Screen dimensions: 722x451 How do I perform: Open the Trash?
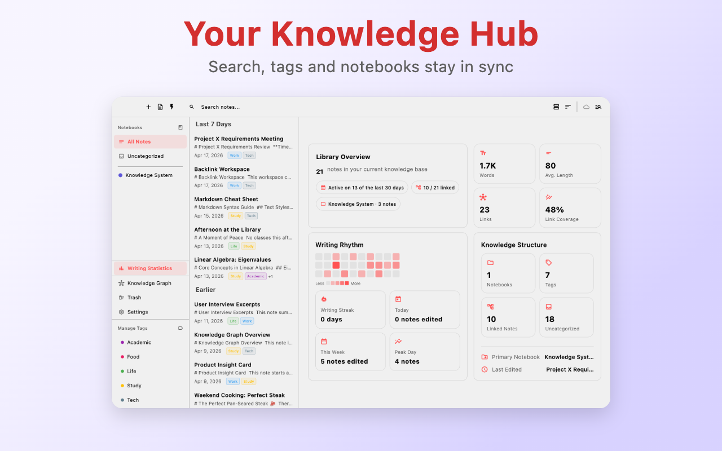(x=150, y=298)
